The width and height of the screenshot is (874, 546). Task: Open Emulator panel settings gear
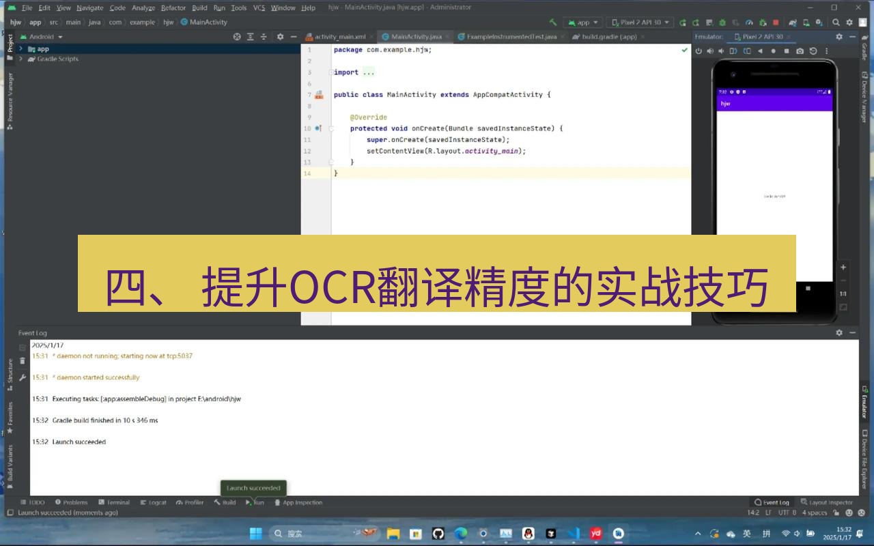pyautogui.click(x=839, y=37)
